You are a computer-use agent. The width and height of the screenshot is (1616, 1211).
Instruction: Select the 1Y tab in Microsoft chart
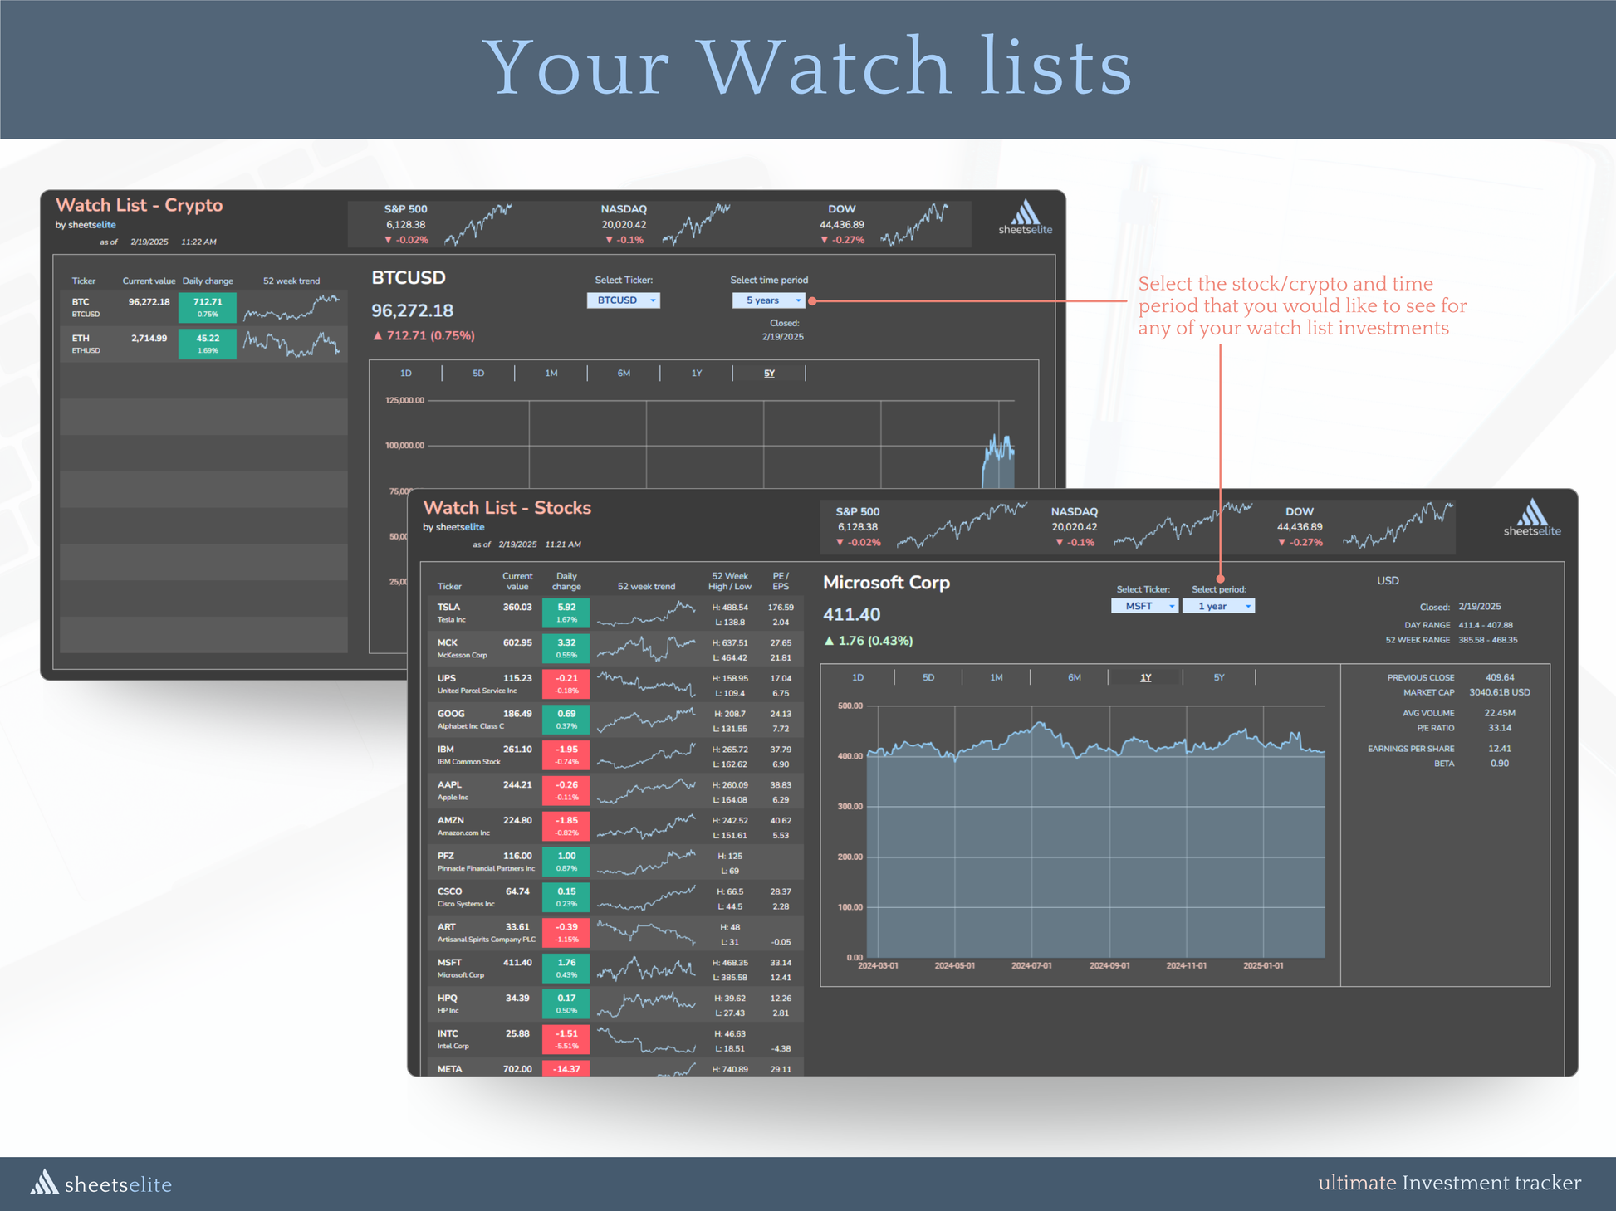1146,677
